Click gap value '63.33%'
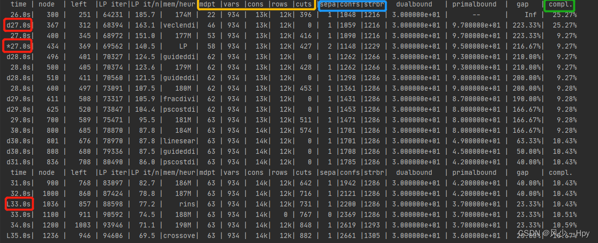Screen dimensions: 598x243 [529, 141]
